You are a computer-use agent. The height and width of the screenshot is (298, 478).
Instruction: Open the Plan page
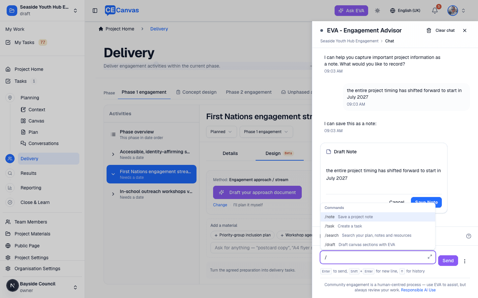click(33, 132)
